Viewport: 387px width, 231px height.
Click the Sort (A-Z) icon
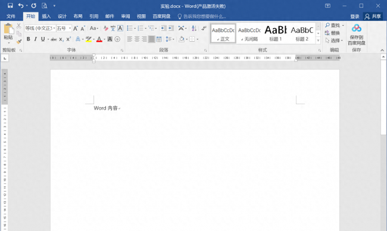tap(194, 28)
